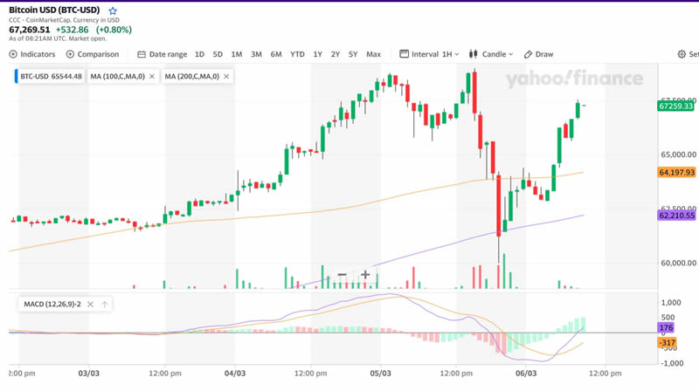Select the 1D time range

coord(200,54)
